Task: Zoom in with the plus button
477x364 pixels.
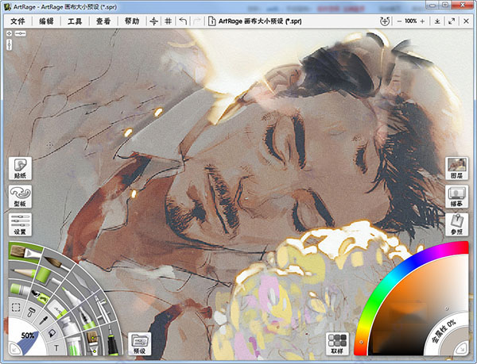Action: tap(422, 21)
